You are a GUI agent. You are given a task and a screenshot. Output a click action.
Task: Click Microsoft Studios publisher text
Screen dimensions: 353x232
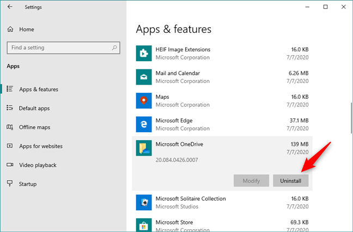[x=177, y=206]
